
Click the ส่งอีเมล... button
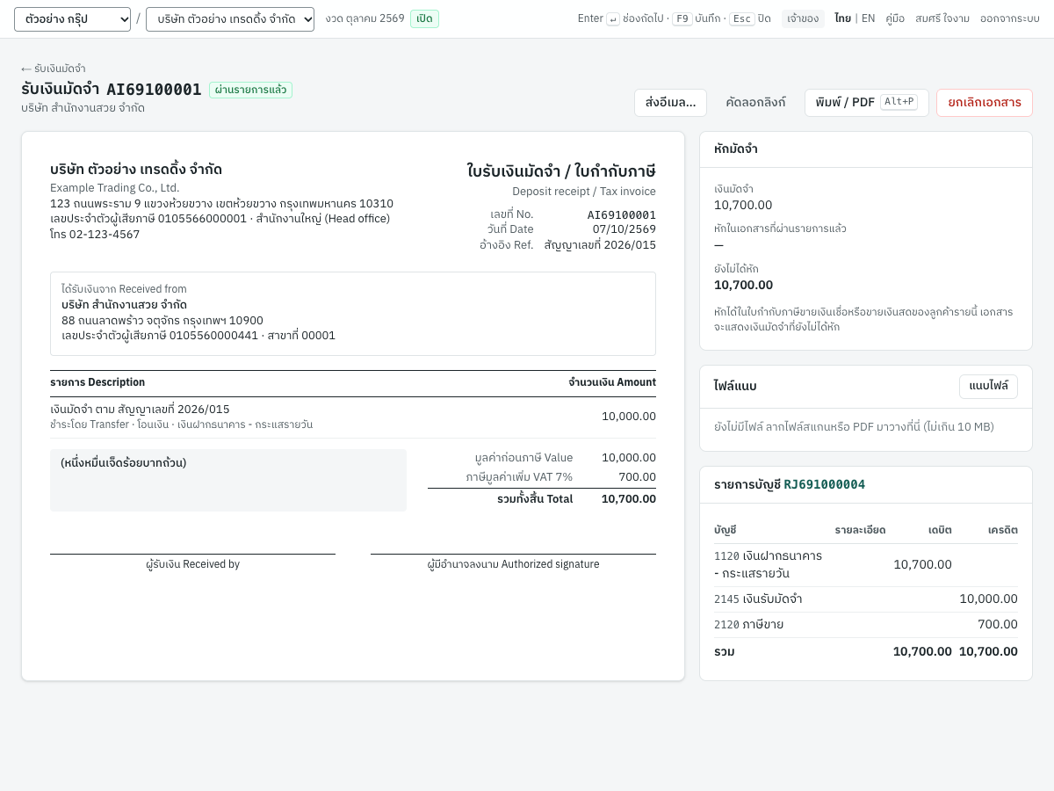671,103
